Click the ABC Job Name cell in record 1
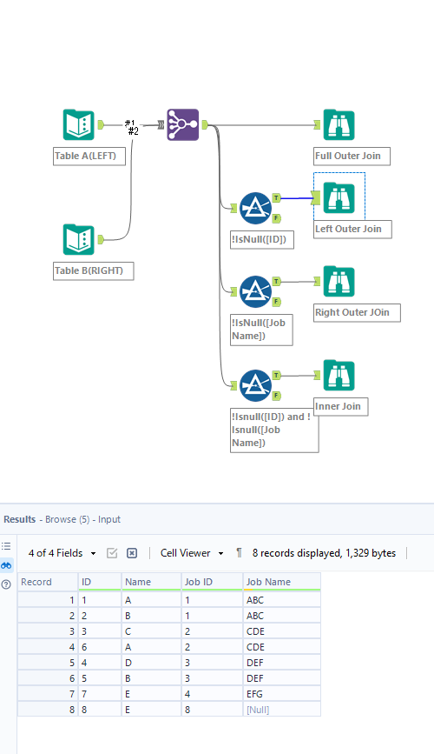This screenshot has height=754, width=434. coord(282,600)
